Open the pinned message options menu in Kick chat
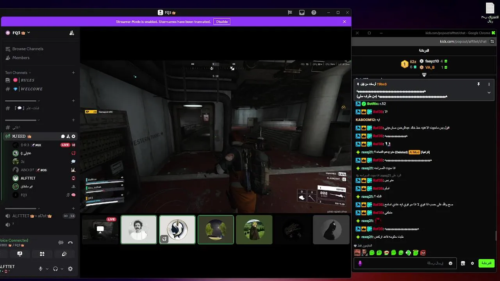This screenshot has height=281, width=500. click(489, 84)
